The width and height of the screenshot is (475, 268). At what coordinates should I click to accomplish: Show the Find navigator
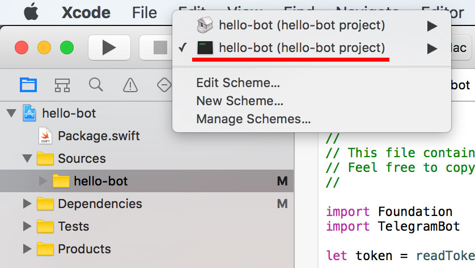96,85
